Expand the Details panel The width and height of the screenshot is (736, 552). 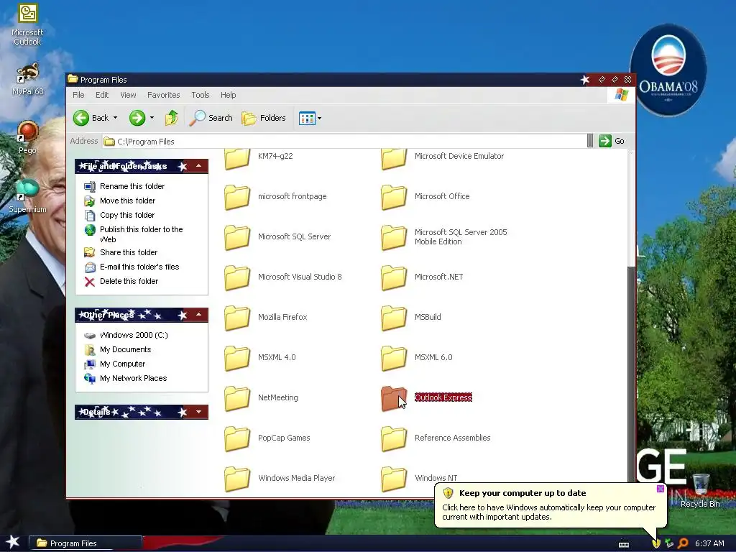[198, 412]
